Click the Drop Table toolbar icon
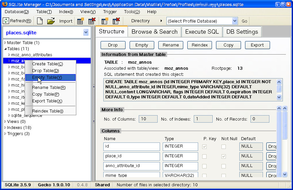Image resolution: width=293 pixels, height=190 pixels. point(92,21)
